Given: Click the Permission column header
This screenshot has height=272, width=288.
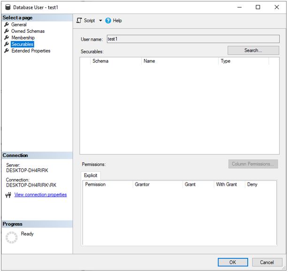Looking at the screenshot, I should click(108, 184).
